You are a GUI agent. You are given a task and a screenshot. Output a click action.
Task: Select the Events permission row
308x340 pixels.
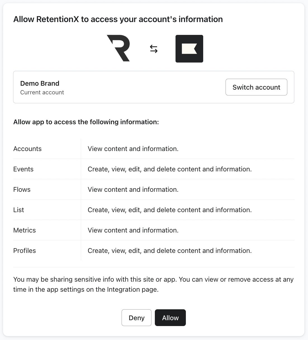(x=23, y=169)
